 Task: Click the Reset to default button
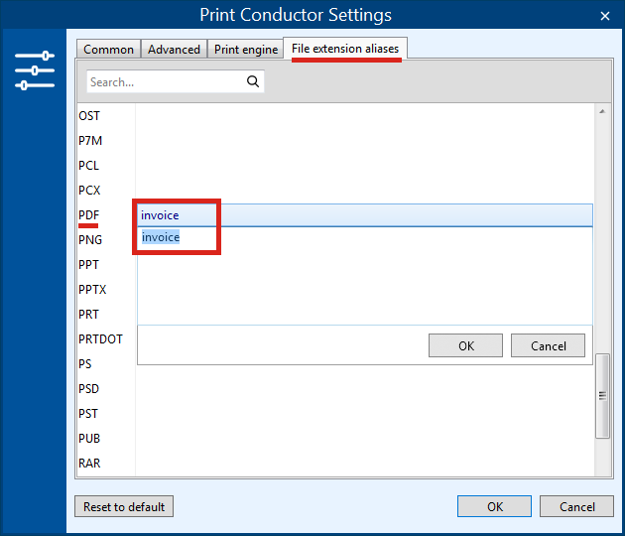124,506
